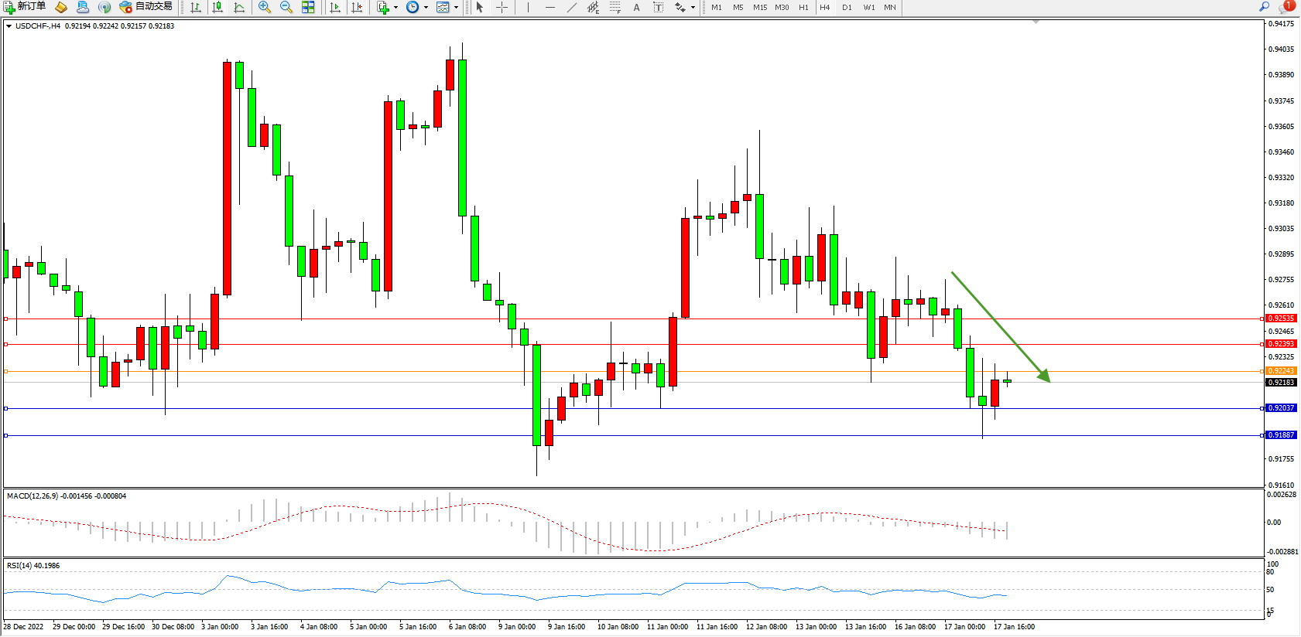Image resolution: width=1301 pixels, height=637 pixels.
Task: Select the Fibonacci retracement tool
Action: pyautogui.click(x=615, y=7)
